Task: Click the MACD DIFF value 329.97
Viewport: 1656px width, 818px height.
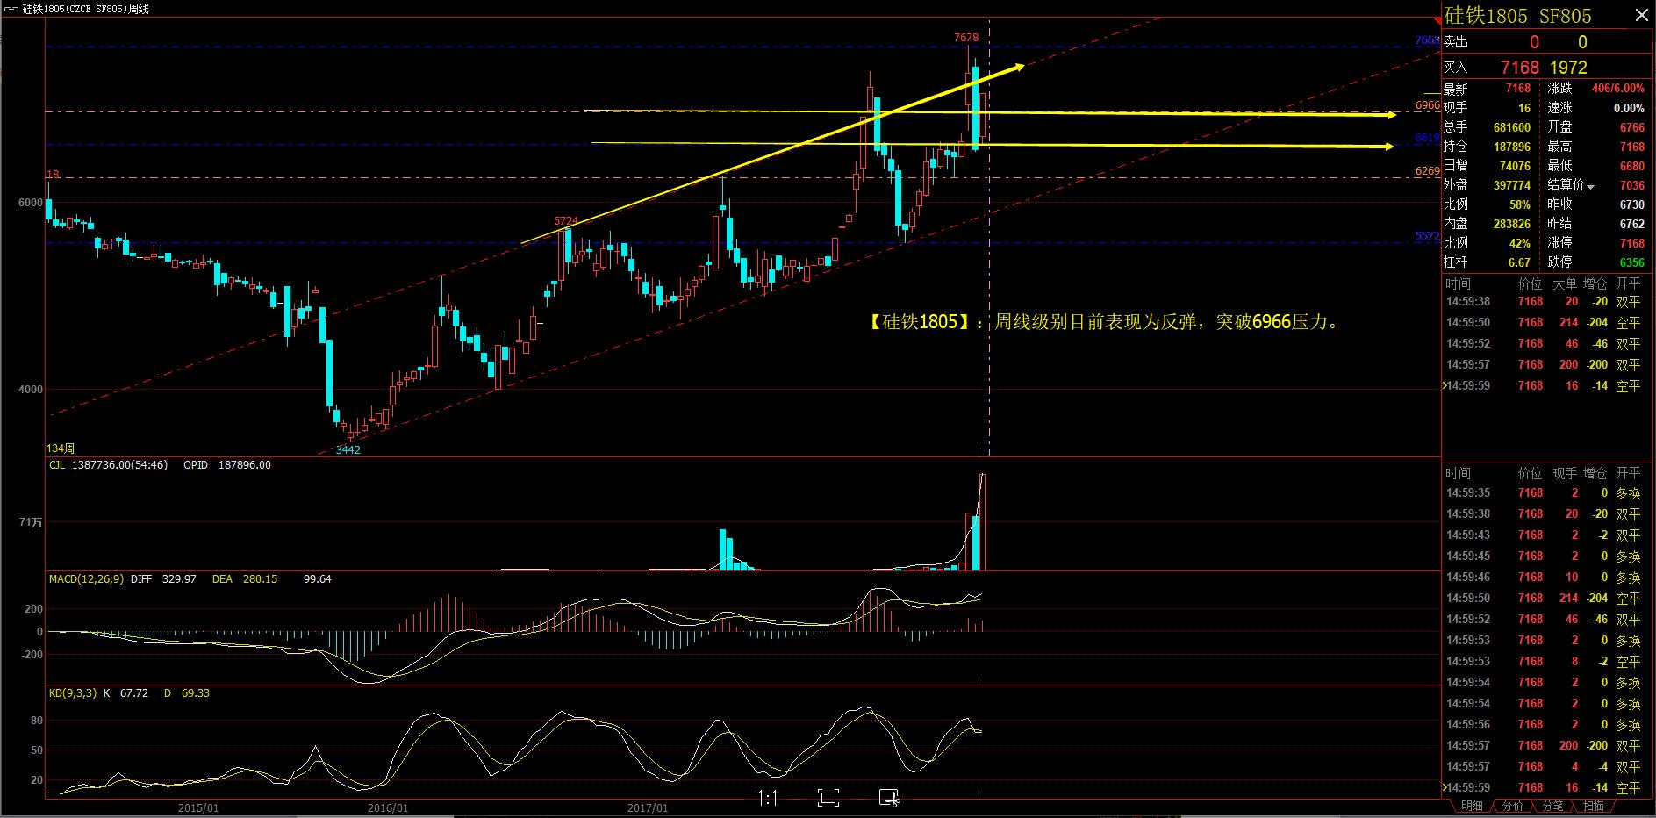Action: (x=179, y=579)
